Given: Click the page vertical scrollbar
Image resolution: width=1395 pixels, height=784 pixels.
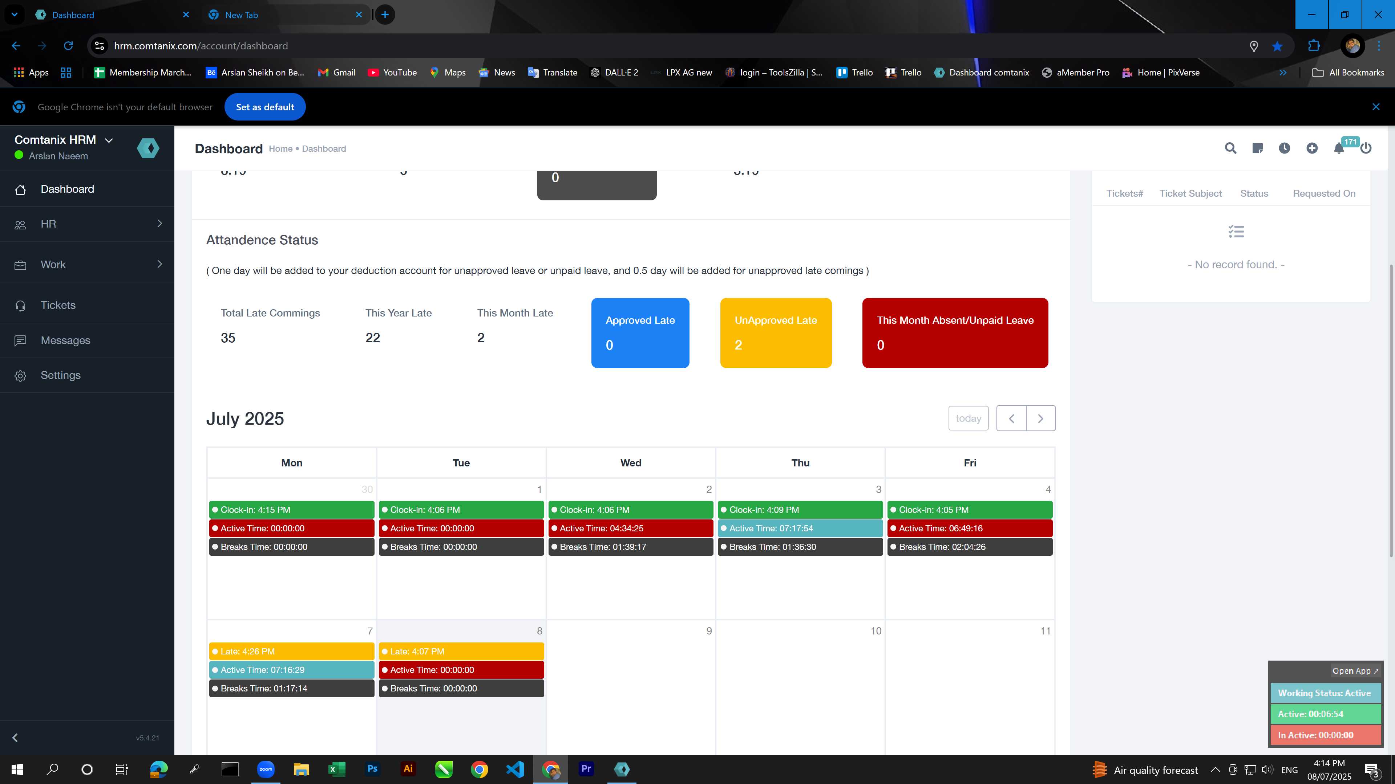Looking at the screenshot, I should tap(1391, 411).
